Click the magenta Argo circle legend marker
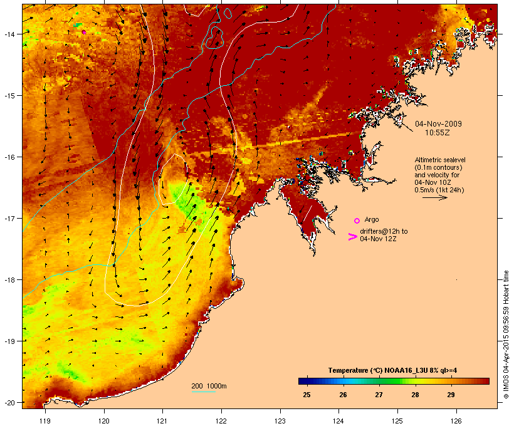 357,221
